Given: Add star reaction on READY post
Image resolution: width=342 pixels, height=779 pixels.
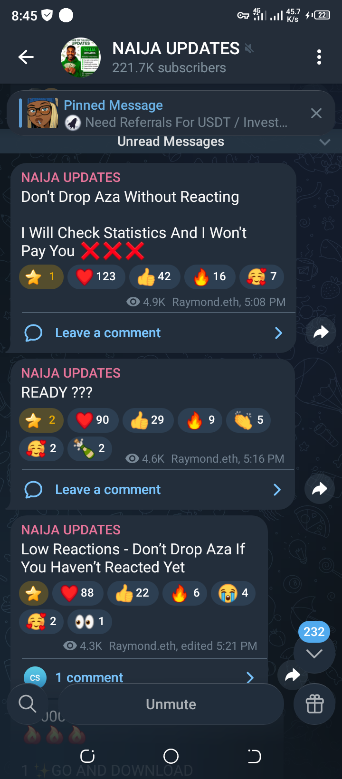Looking at the screenshot, I should pyautogui.click(x=41, y=420).
